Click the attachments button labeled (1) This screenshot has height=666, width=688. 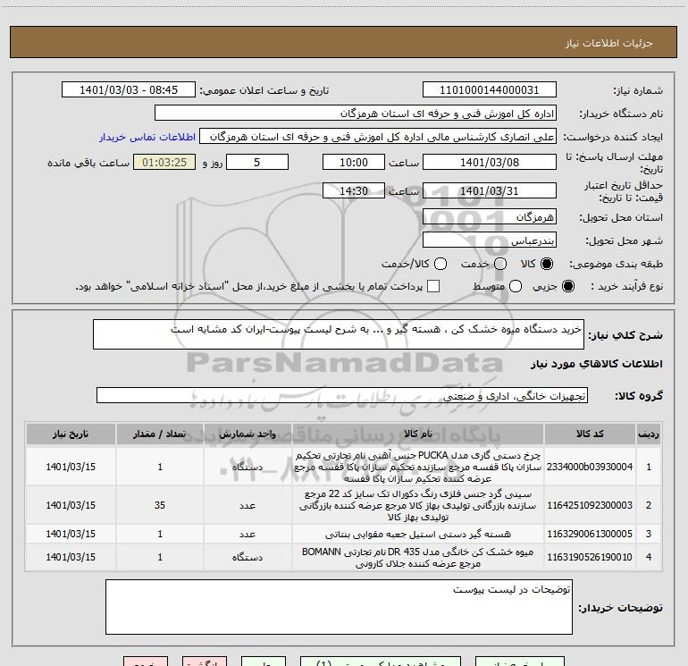pos(381,662)
